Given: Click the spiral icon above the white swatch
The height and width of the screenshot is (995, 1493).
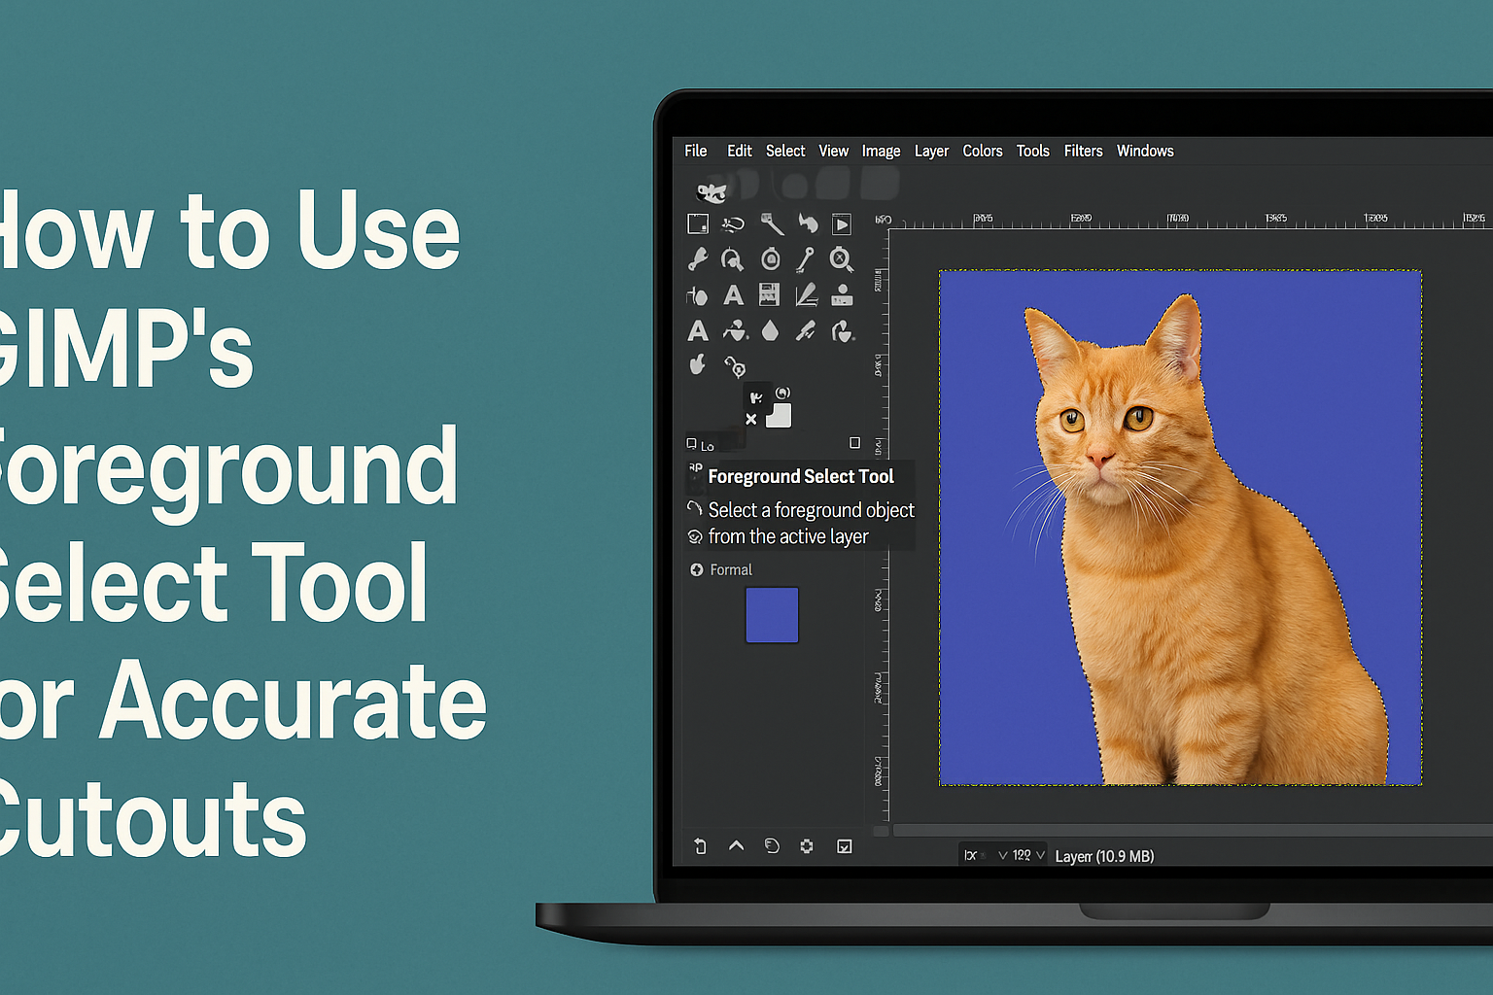Looking at the screenshot, I should (x=782, y=393).
